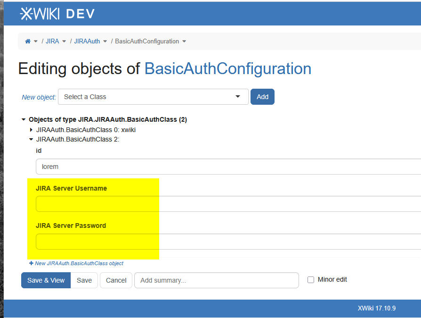Go to home via breadcrumb house icon
421x318 pixels.
(x=28, y=41)
